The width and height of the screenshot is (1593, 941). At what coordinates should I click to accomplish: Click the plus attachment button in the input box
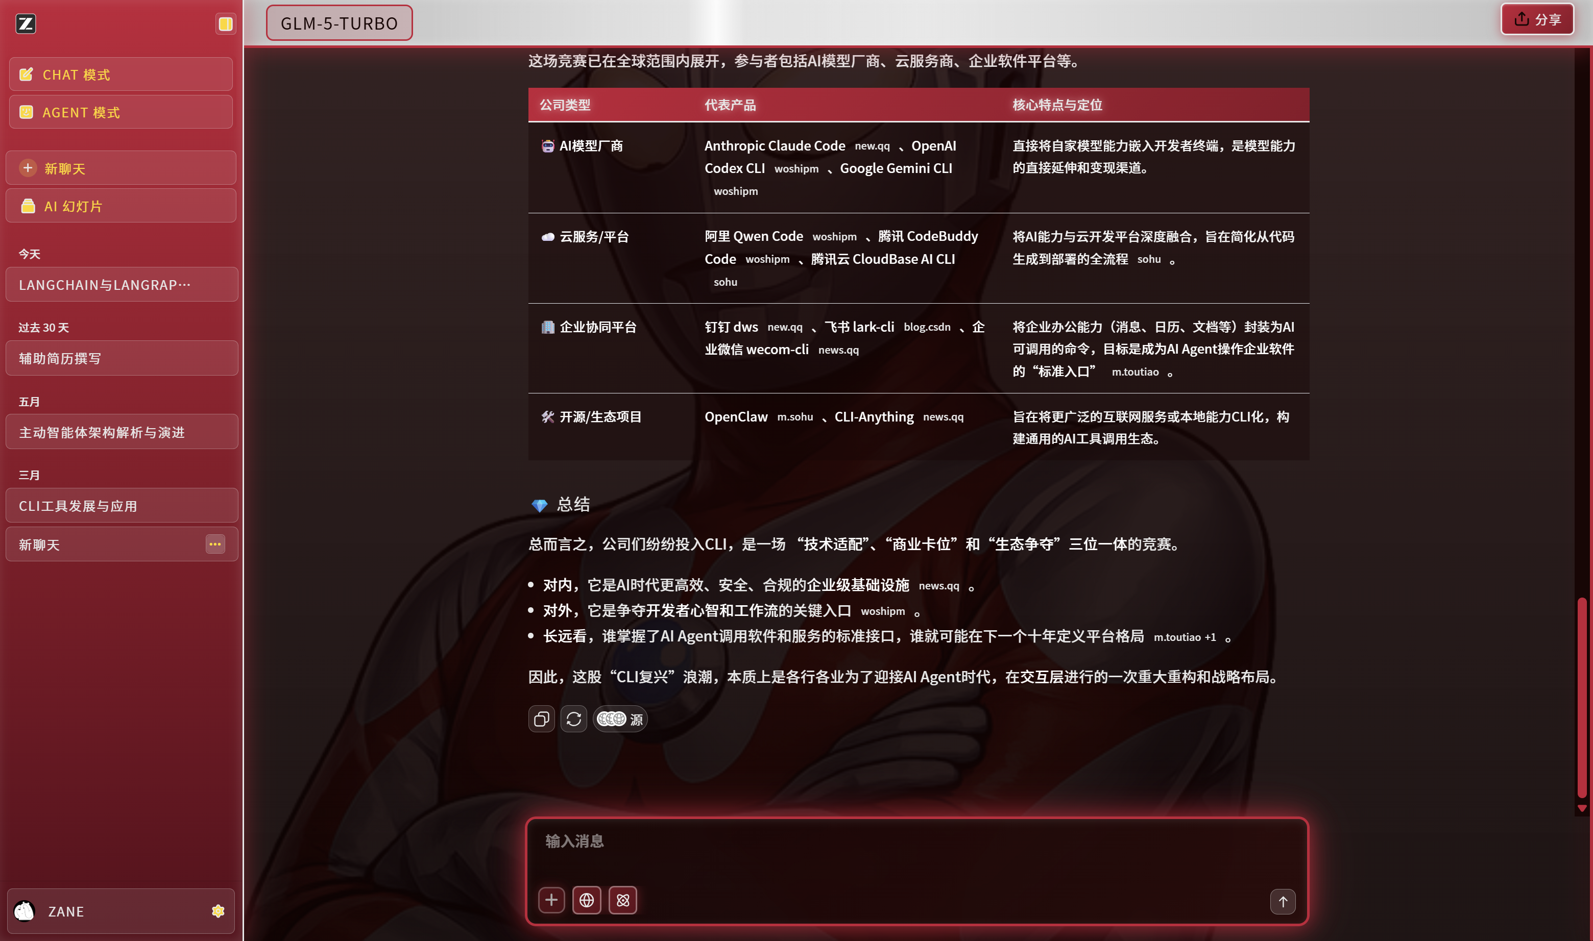click(551, 900)
